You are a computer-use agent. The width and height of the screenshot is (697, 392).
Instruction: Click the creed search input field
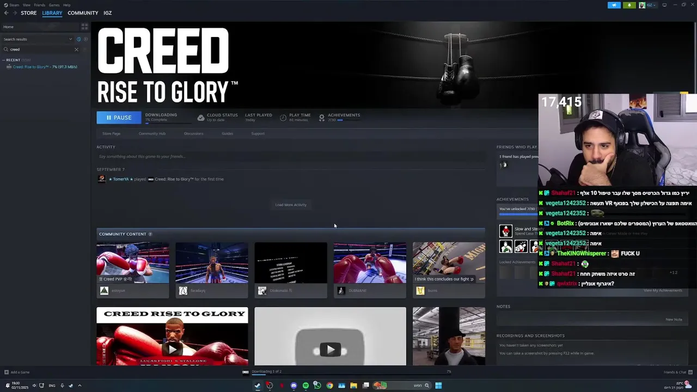[41, 50]
